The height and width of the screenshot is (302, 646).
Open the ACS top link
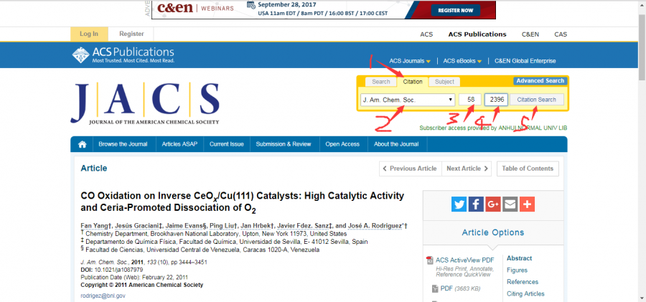[426, 34]
